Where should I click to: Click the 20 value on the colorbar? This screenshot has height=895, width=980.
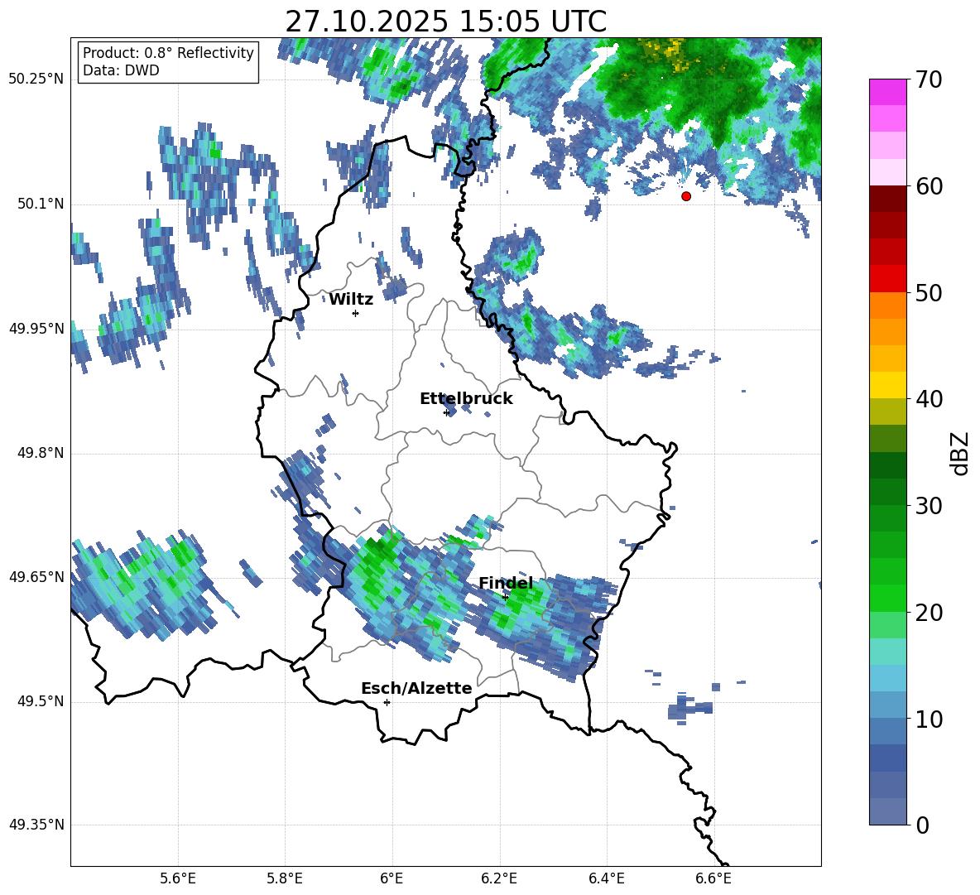(929, 613)
